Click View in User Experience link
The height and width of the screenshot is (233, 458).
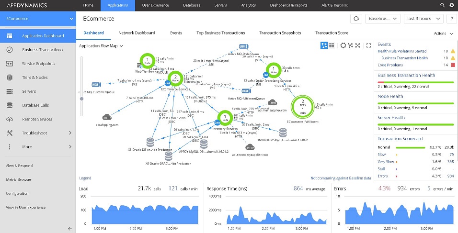tap(26, 207)
